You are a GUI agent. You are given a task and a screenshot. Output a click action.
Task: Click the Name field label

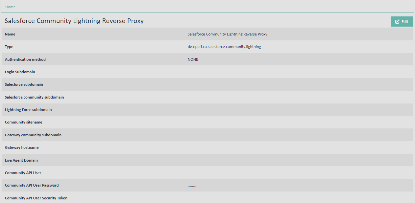tap(10, 34)
